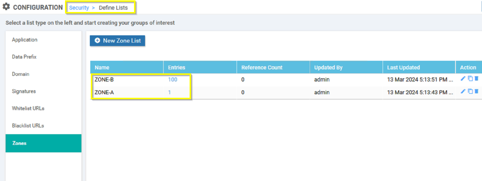The width and height of the screenshot is (482, 181).
Task: Copy the ZONE-A zone list
Action: tap(470, 91)
